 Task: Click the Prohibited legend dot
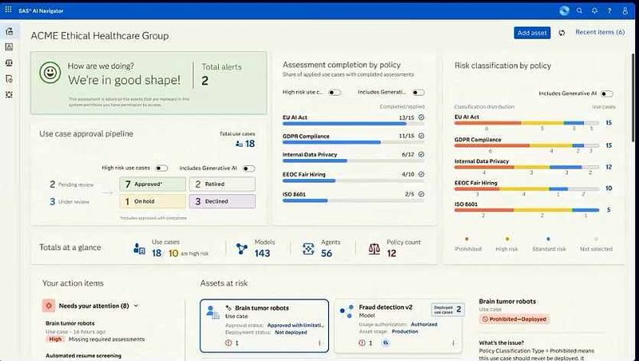pyautogui.click(x=467, y=239)
